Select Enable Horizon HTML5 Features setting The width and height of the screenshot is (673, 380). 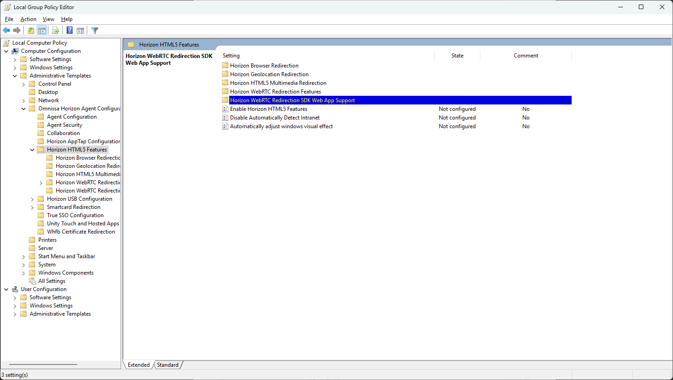268,109
